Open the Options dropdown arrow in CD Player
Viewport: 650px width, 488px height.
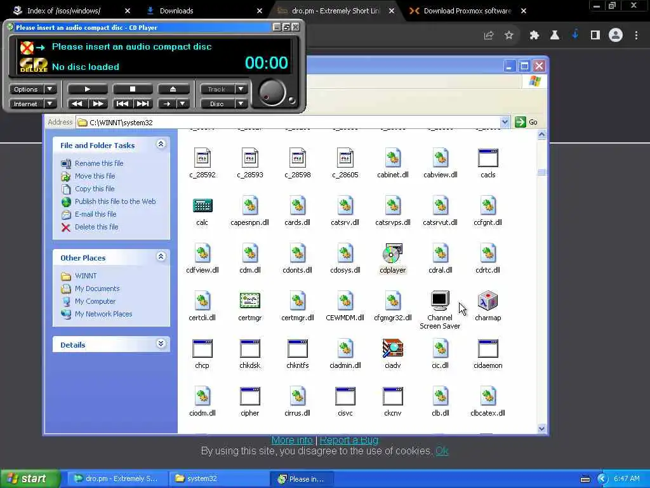coord(50,89)
